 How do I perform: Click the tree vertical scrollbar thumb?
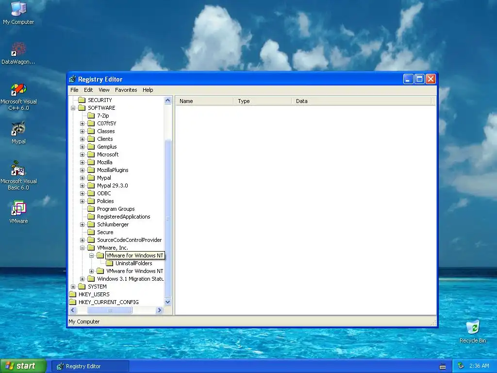click(x=167, y=219)
